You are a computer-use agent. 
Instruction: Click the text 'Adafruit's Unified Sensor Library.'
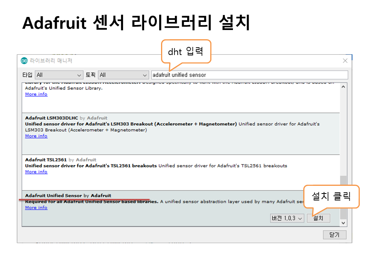(x=64, y=88)
